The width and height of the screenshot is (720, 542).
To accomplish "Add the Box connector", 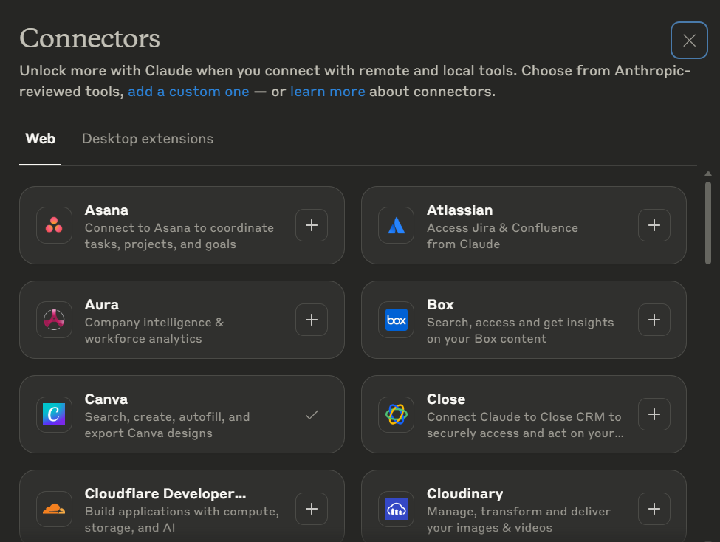I will pyautogui.click(x=654, y=320).
